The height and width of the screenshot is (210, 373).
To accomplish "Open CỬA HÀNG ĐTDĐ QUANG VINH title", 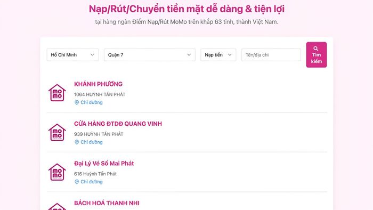I will point(118,124).
